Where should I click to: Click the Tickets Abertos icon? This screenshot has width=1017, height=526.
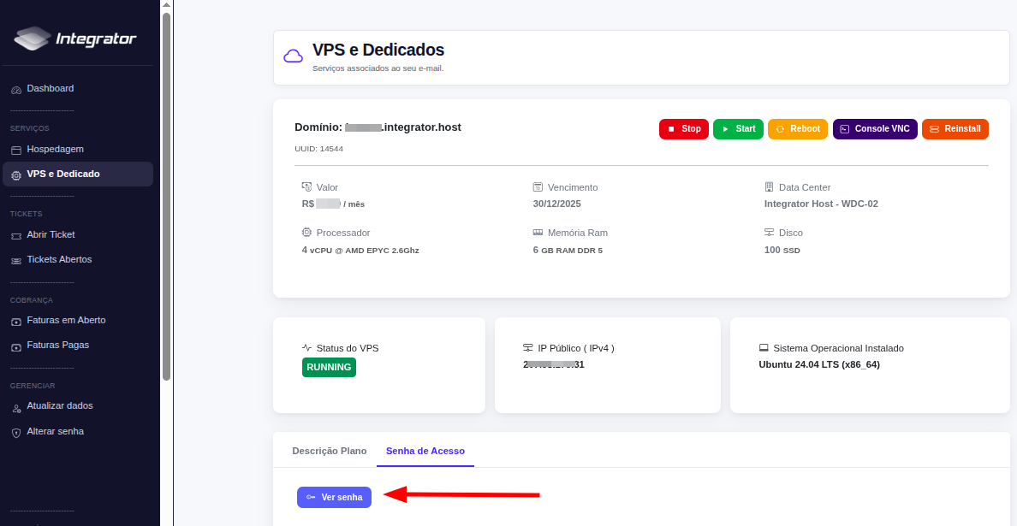[16, 260]
